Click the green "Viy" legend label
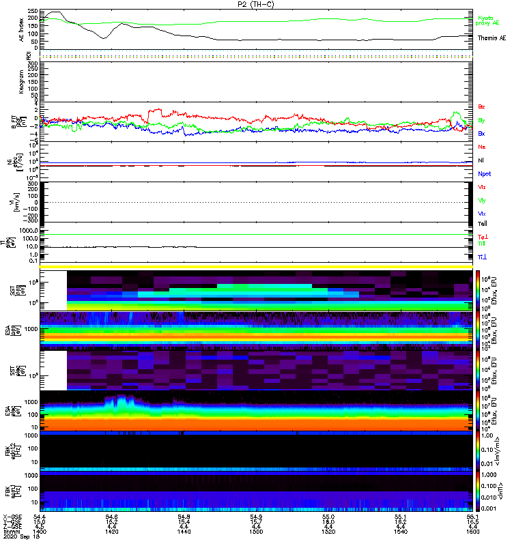Image resolution: width=512 pixels, height=546 pixels. tap(481, 201)
